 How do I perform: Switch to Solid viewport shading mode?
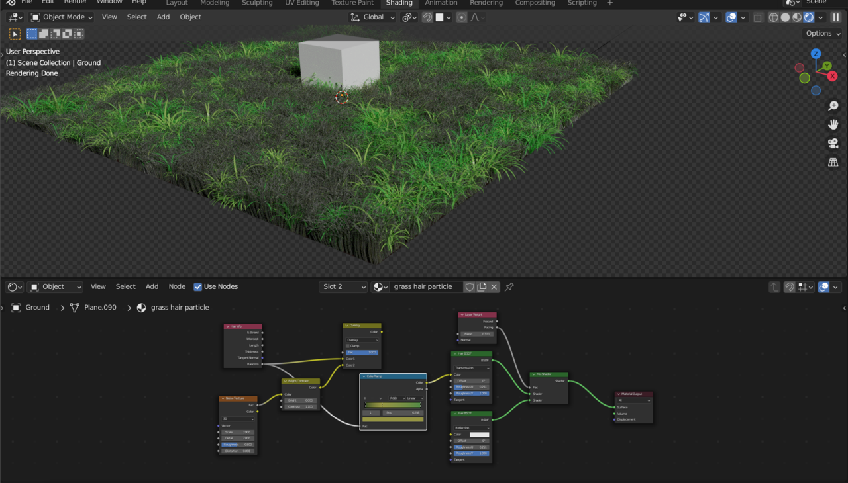[786, 17]
